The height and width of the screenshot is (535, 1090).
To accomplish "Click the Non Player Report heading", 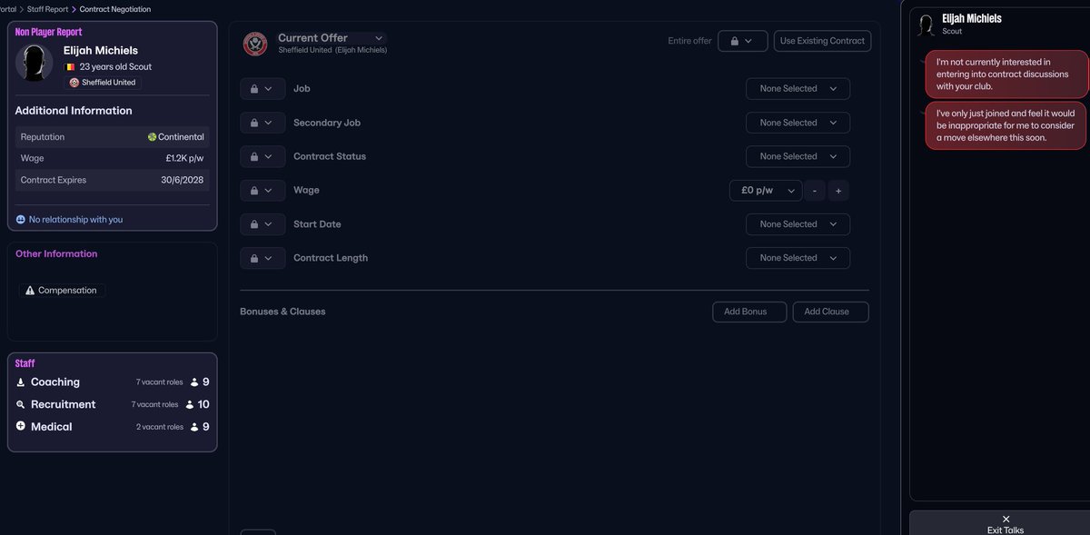I will (x=48, y=32).
